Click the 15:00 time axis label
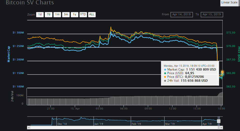Image resolution: width=240 pixels, height=131 pixels. (x=197, y=109)
